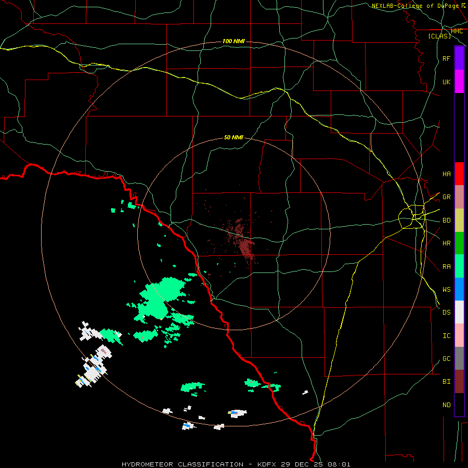The height and width of the screenshot is (468, 468).
Task: Click the '100 NMI' range ring label
Action: click(x=233, y=41)
